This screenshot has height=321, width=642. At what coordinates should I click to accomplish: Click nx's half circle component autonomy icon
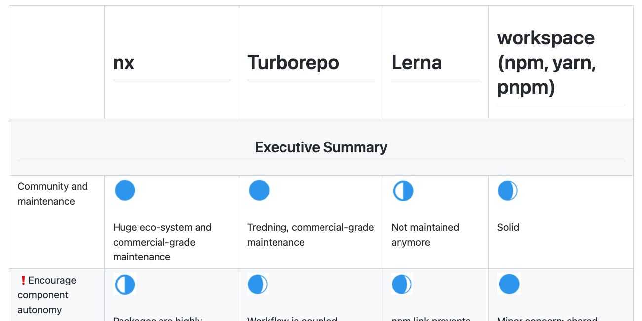point(125,285)
